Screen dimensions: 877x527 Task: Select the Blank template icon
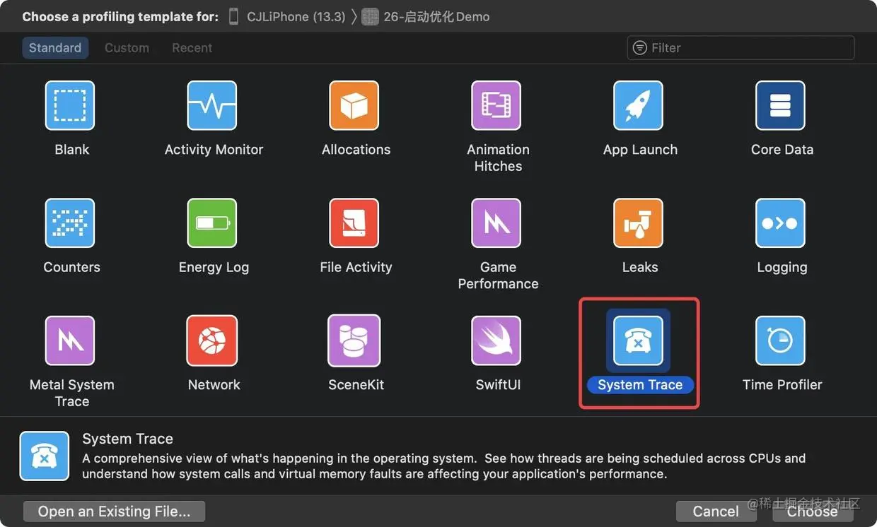(70, 105)
